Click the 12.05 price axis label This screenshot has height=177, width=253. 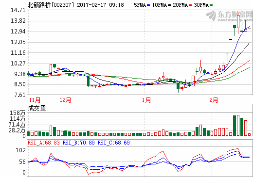(18, 42)
